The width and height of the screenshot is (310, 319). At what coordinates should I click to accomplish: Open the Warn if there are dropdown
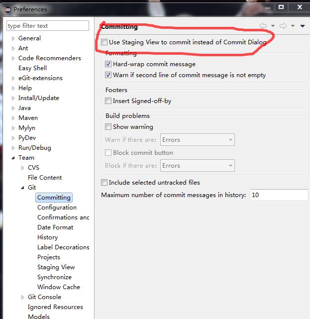click(x=198, y=139)
